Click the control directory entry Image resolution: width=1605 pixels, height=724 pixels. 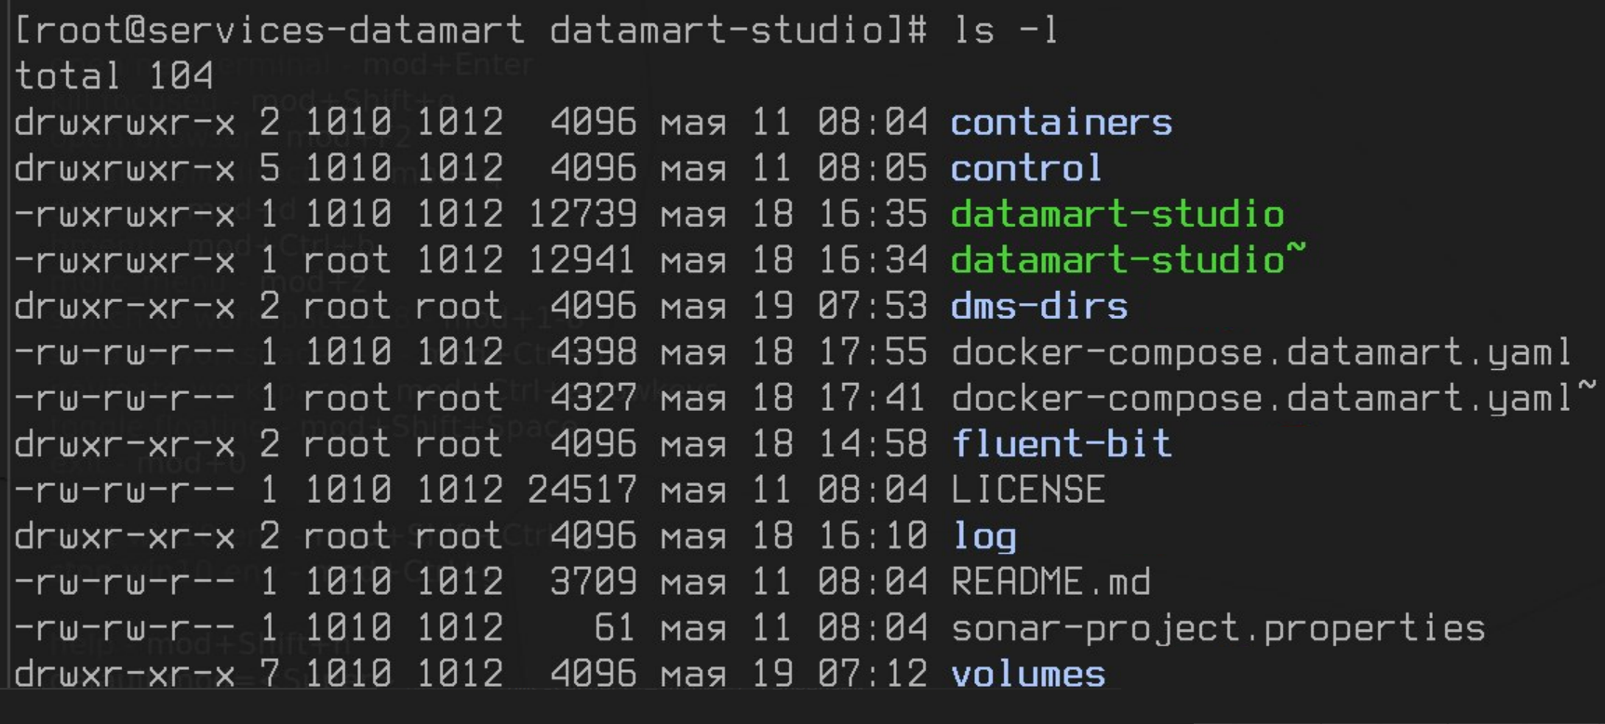click(1025, 168)
